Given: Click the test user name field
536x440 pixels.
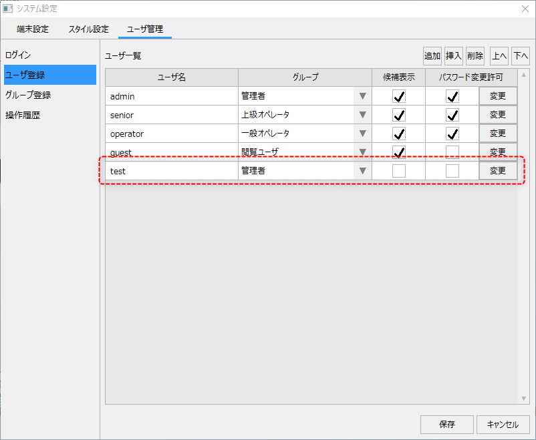Looking at the screenshot, I should pos(172,171).
